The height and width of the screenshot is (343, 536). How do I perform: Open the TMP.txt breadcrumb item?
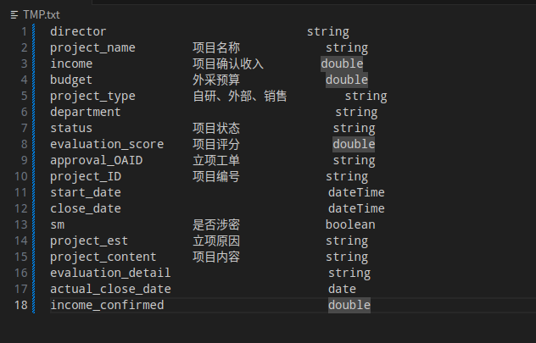pyautogui.click(x=42, y=14)
